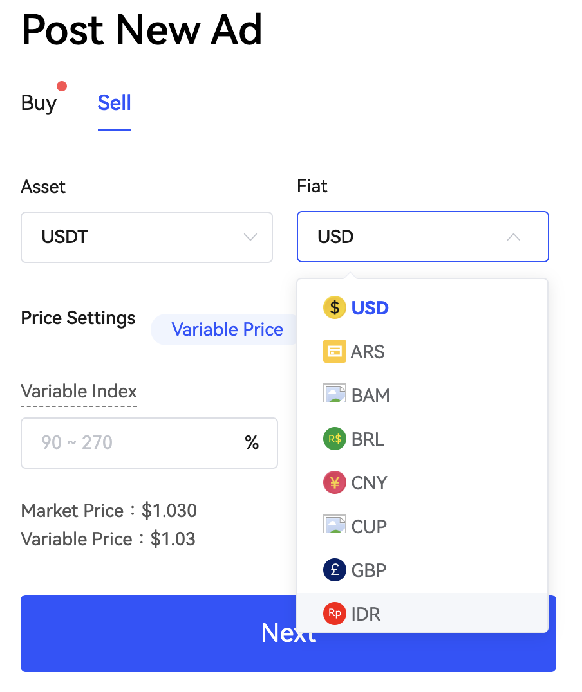This screenshot has height=692, width=582.
Task: Click the CUP placeholder image icon
Action: [334, 525]
